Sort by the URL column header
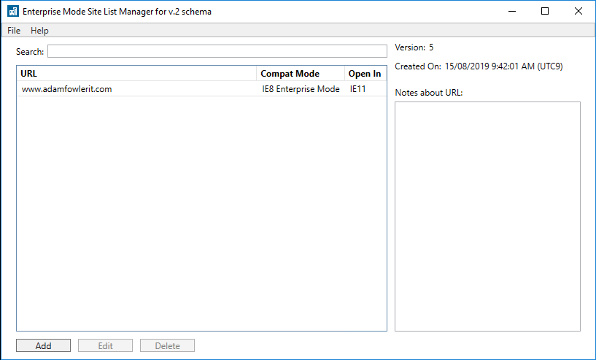Screen dimensions: 596x360 (136, 74)
